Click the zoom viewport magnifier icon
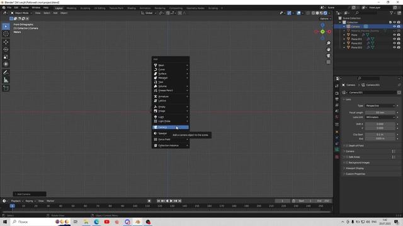This screenshot has height=226, width=403. coord(329,43)
